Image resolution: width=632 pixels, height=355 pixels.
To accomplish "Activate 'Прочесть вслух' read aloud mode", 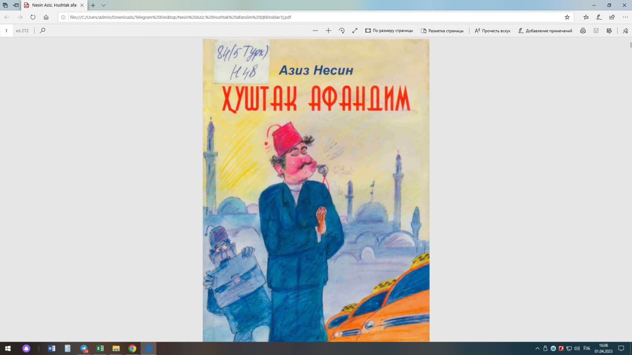I will click(491, 30).
